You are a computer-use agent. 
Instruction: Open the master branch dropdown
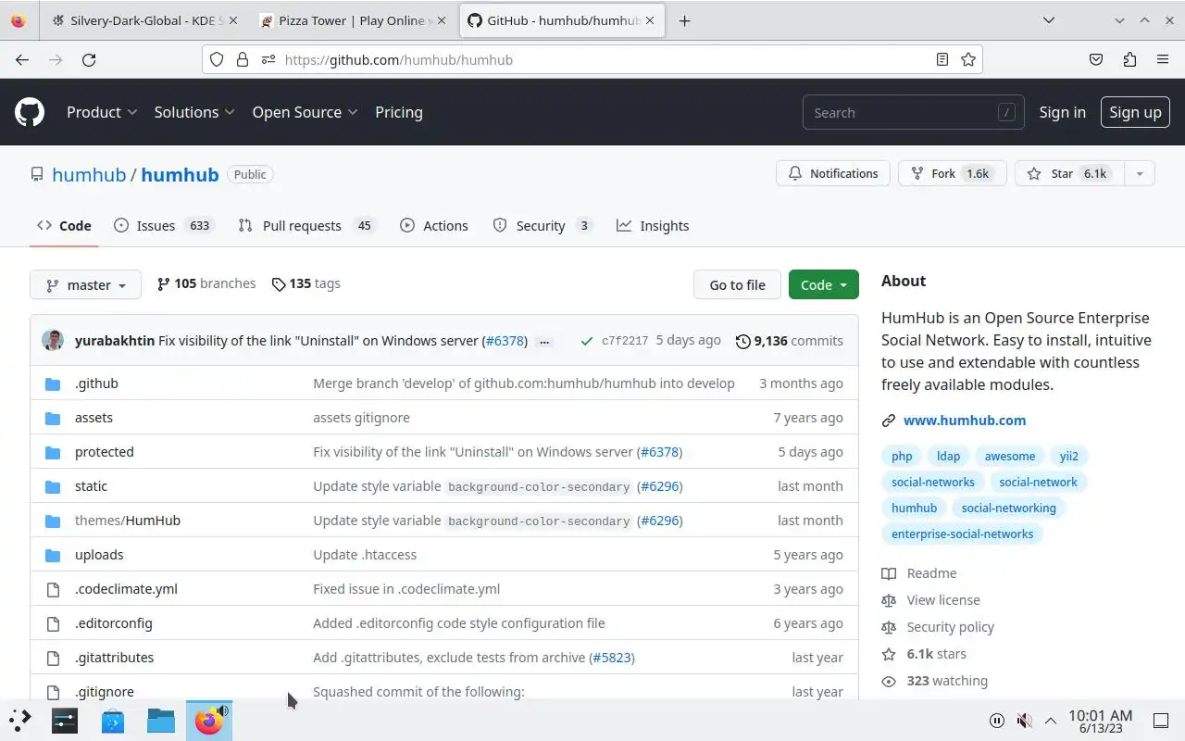click(85, 285)
